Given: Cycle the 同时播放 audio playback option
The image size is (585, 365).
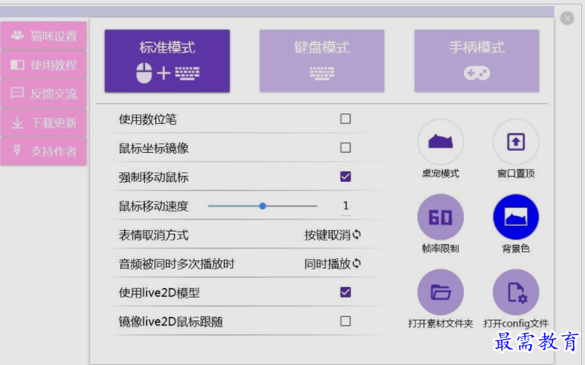Looking at the screenshot, I should click(333, 264).
